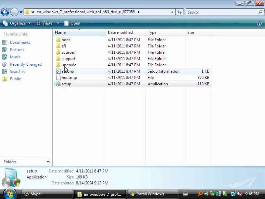Image resolution: width=265 pixels, height=199 pixels.
Task: Click the 'Application' type cell of setup
Action: click(x=158, y=84)
